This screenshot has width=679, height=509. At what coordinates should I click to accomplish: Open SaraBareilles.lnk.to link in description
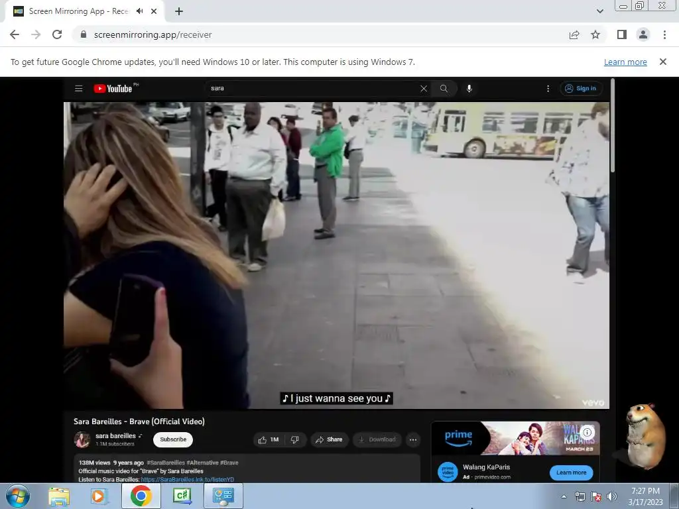point(188,479)
